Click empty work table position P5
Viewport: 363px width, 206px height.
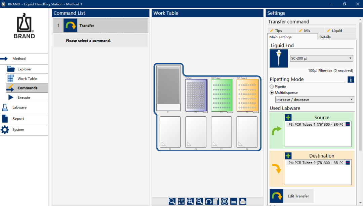pyautogui.click(x=170, y=132)
